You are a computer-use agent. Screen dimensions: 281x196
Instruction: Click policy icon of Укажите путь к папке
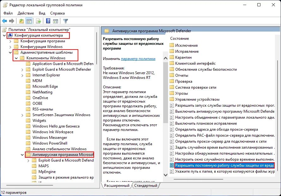click(172, 171)
